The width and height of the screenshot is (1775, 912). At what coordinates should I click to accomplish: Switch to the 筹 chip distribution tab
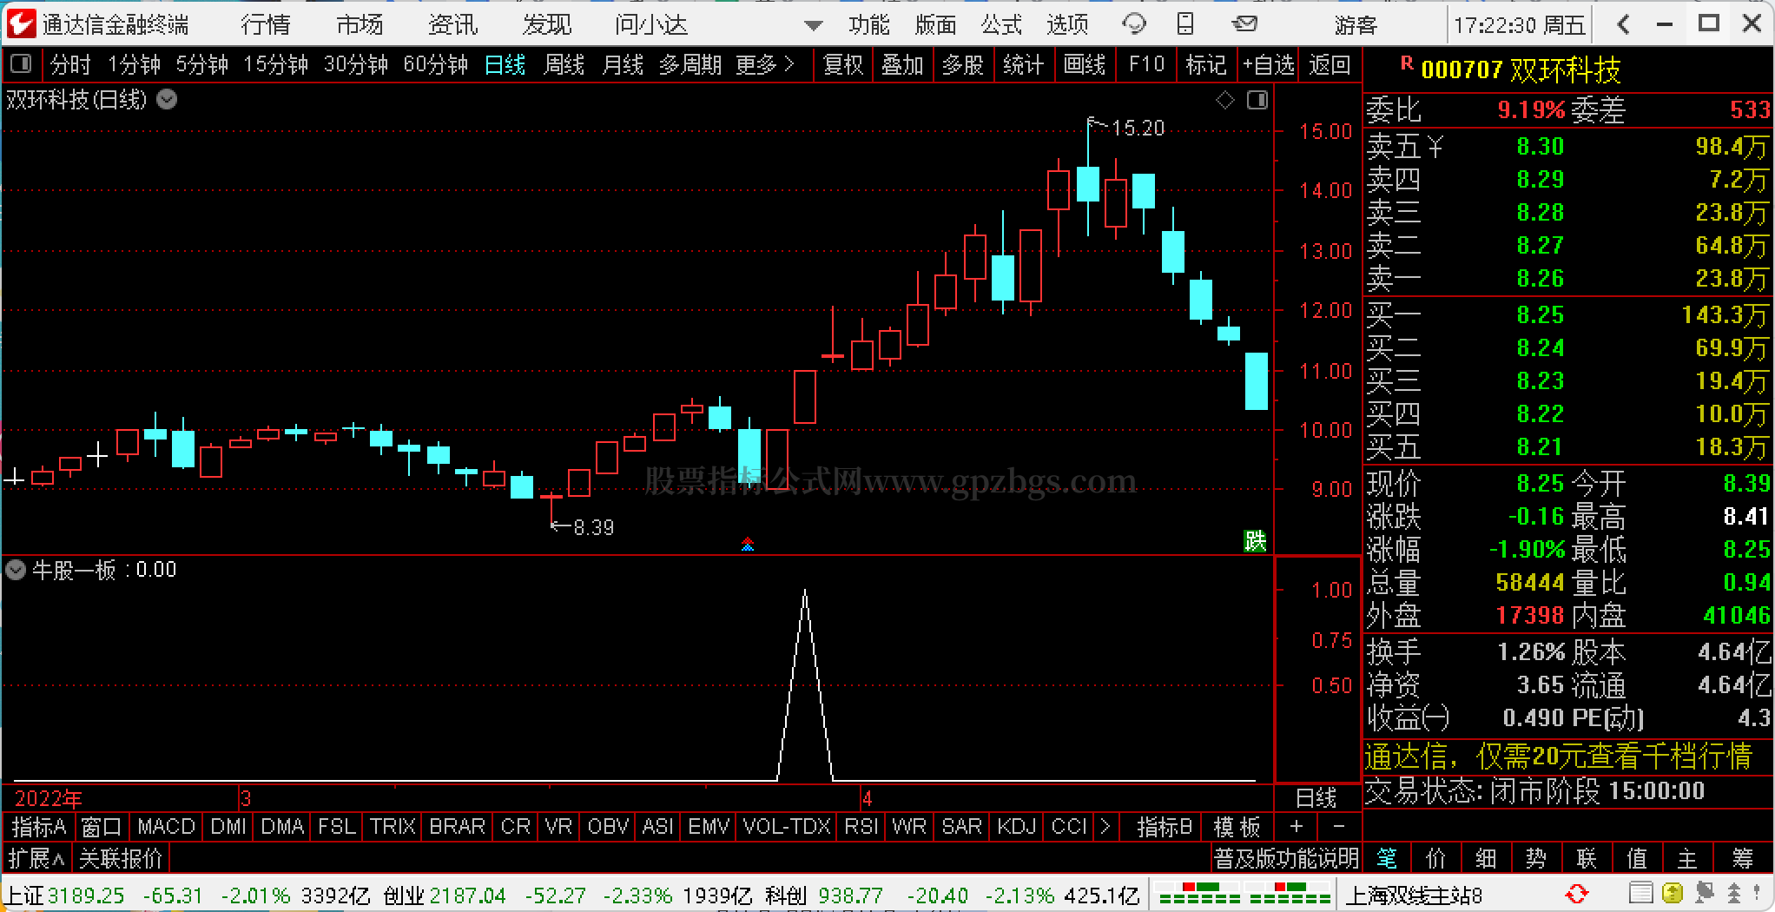click(x=1742, y=859)
